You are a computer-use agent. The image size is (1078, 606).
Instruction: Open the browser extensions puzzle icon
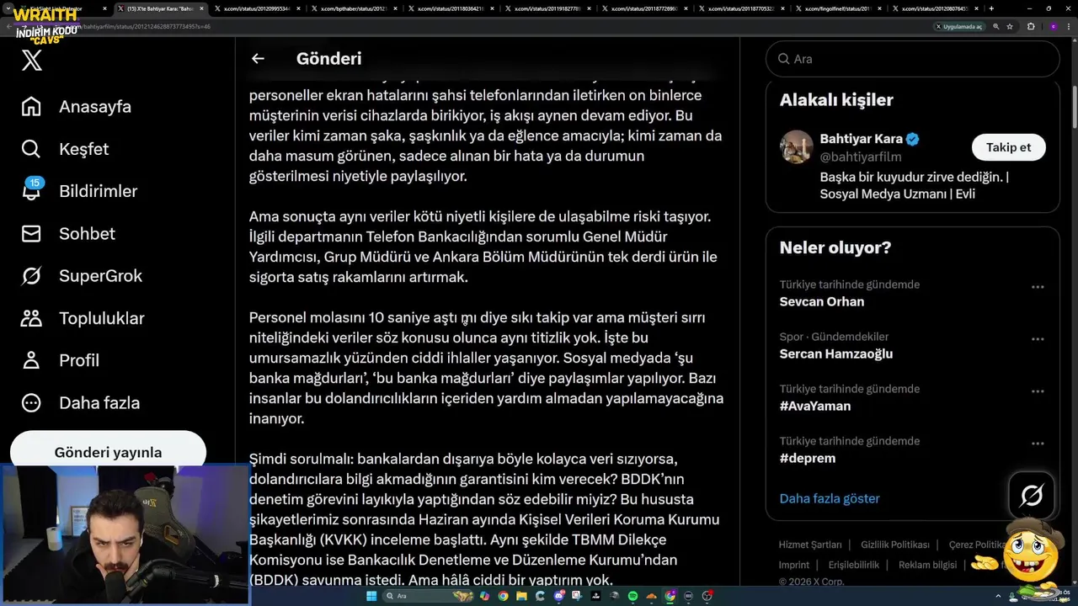pos(1031,26)
